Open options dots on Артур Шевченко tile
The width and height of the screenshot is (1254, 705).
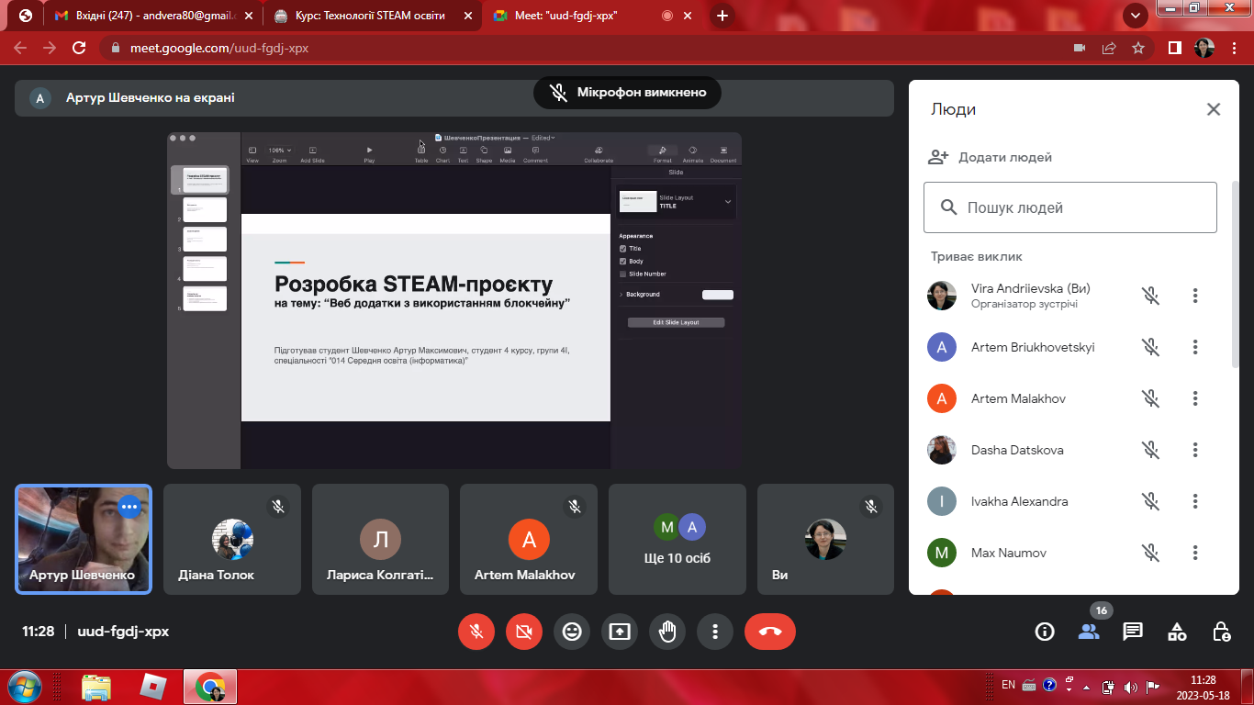click(x=130, y=506)
